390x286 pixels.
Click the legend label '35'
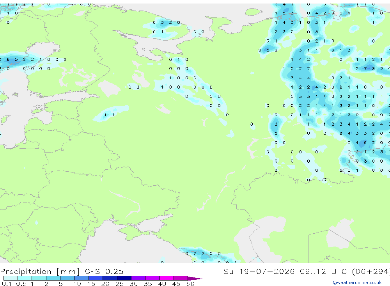[x=148, y=284]
